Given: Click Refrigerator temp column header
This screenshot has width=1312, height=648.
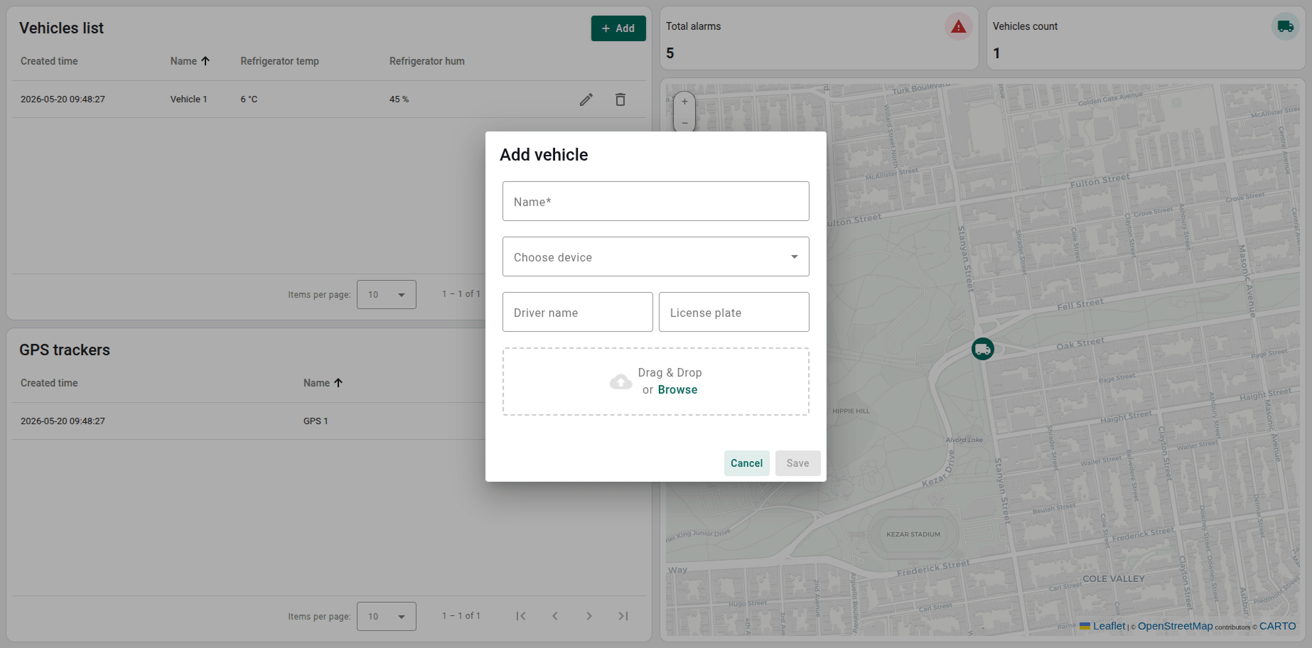Looking at the screenshot, I should 279,61.
